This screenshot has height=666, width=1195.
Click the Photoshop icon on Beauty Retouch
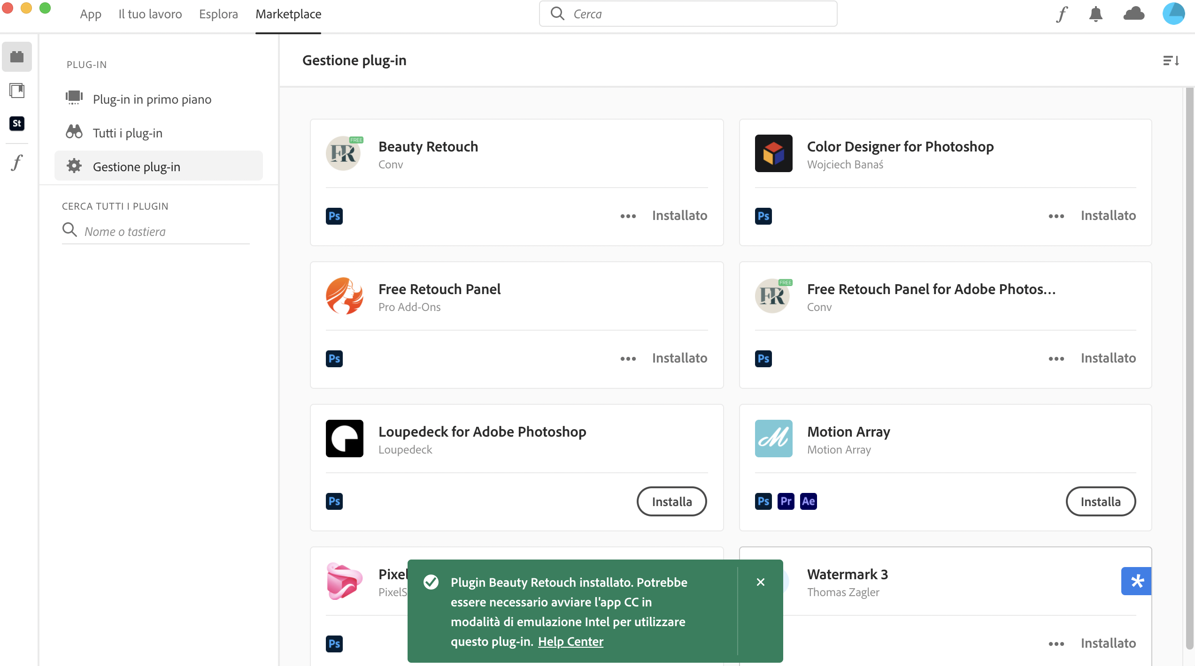click(x=334, y=216)
